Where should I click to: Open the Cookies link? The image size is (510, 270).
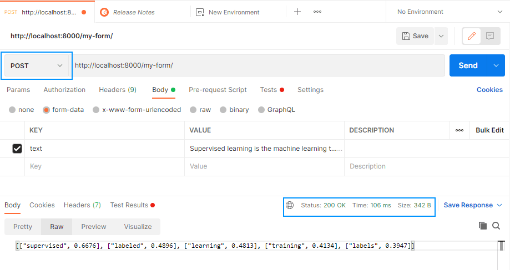tap(489, 90)
